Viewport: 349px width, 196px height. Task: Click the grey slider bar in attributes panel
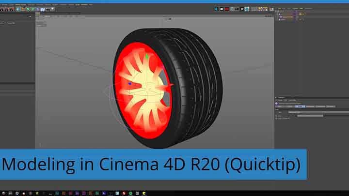tap(310, 116)
